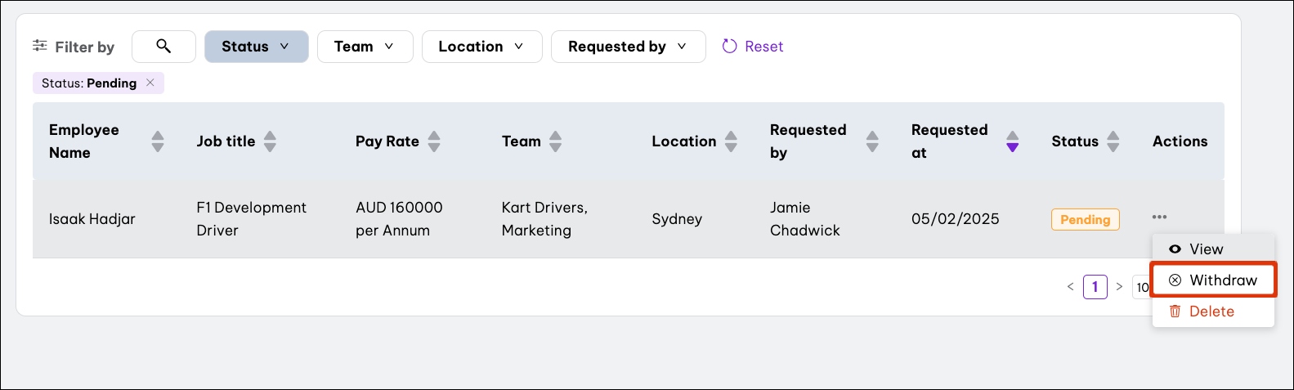Expand the Status filter dropdown
The image size is (1294, 390).
point(256,47)
